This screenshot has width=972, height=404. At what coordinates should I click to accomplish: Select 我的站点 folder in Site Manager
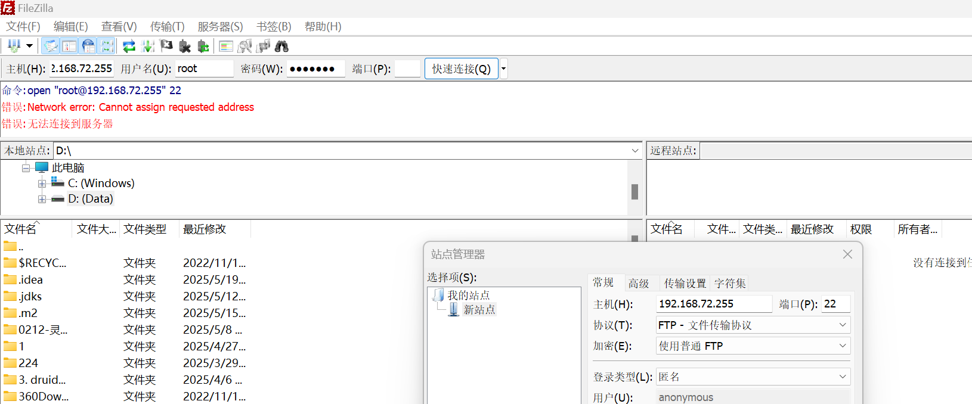(x=468, y=295)
